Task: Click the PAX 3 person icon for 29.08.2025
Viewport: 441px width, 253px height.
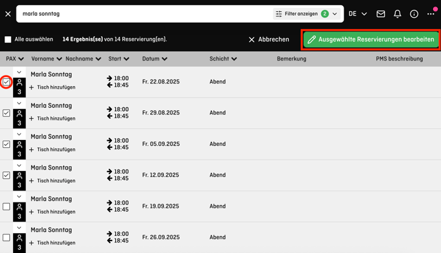Action: [x=19, y=118]
